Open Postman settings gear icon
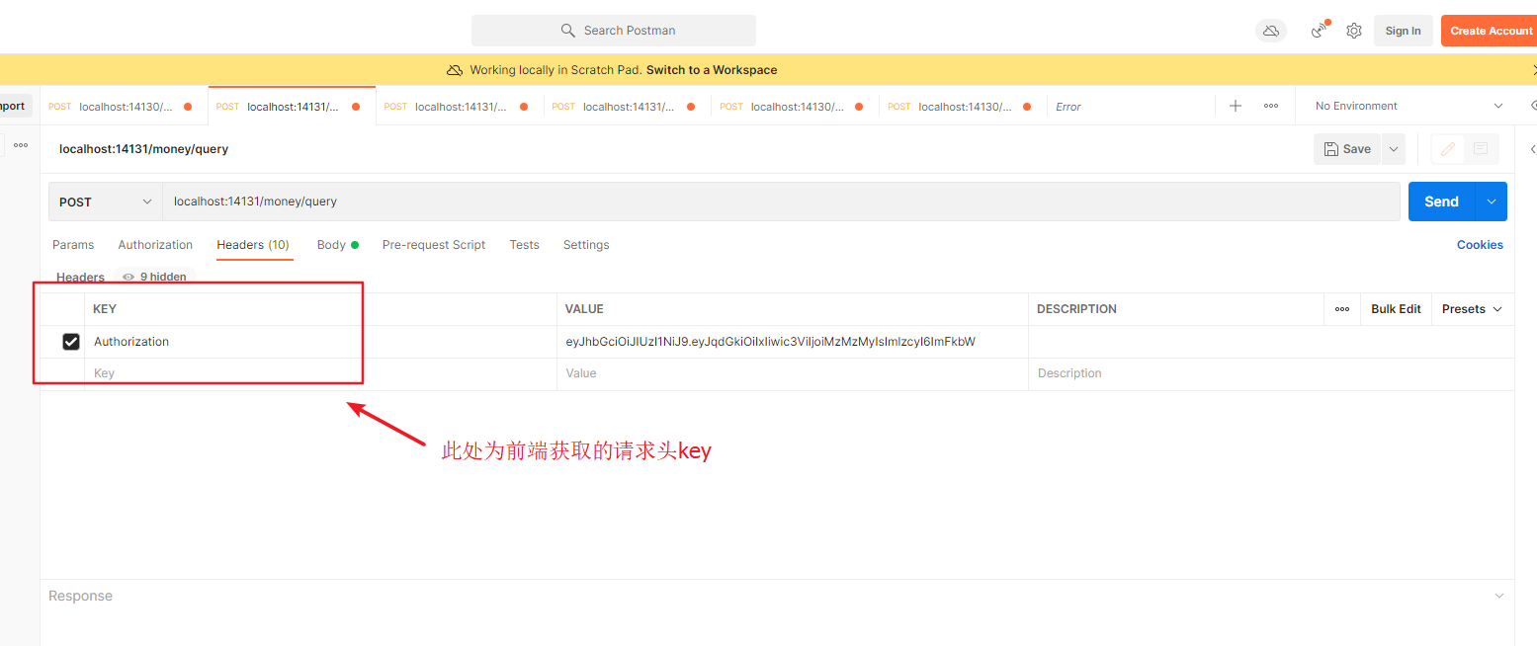Image resolution: width=1537 pixels, height=646 pixels. [1354, 31]
